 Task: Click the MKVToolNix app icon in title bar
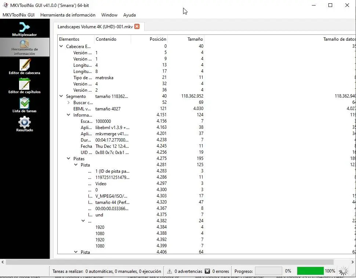tap(5, 5)
